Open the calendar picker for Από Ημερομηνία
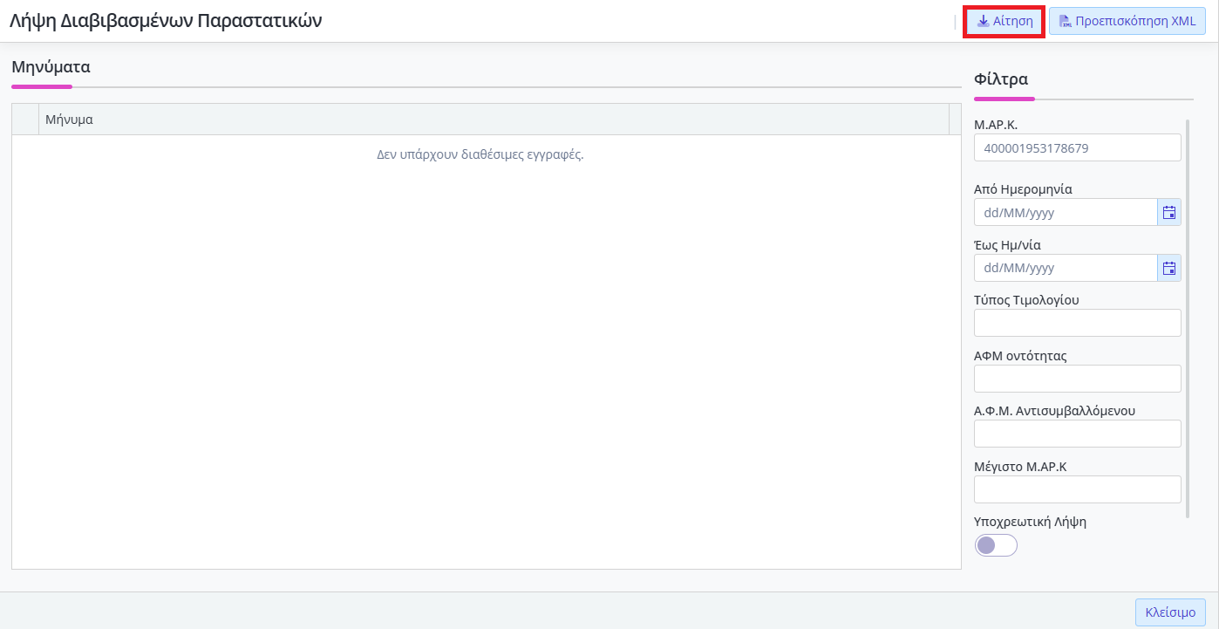This screenshot has width=1219, height=629. tap(1169, 212)
